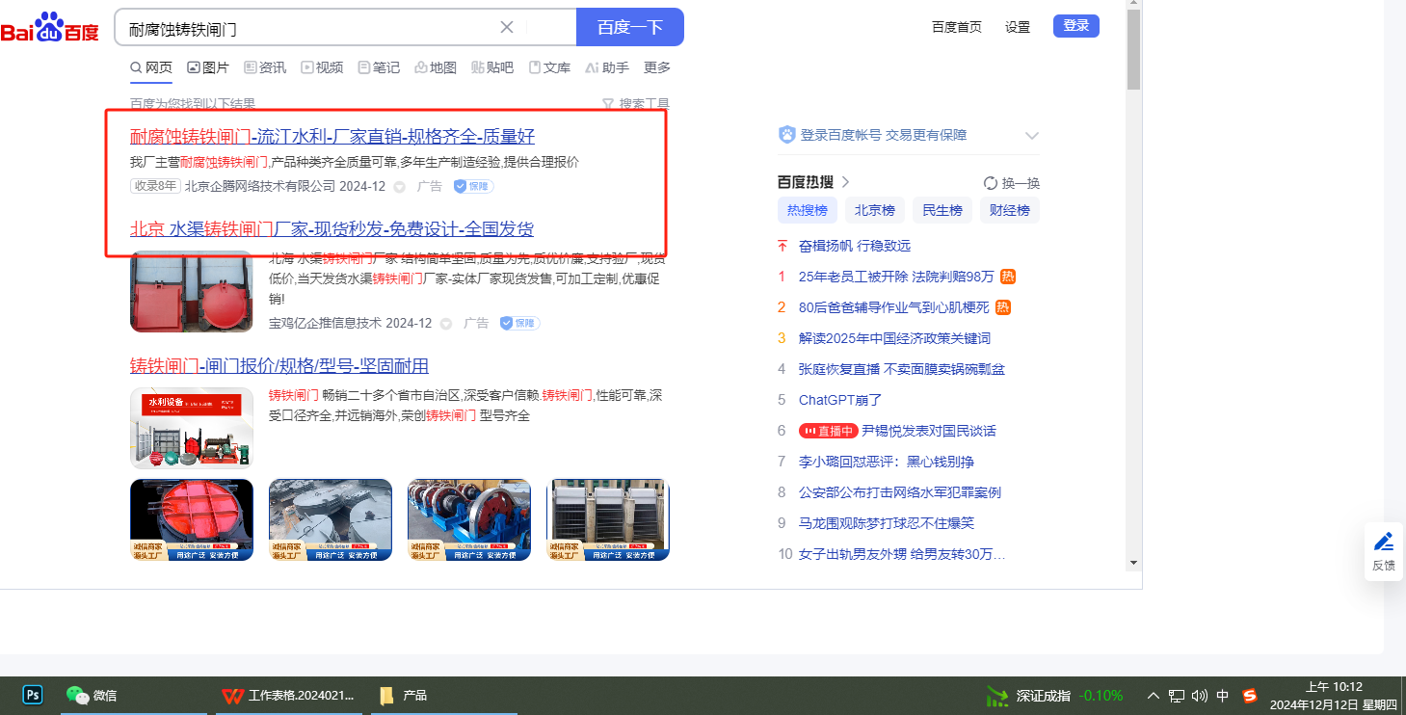Image resolution: width=1406 pixels, height=715 pixels.
Task: Click the round arrow icon after 宝鸡亿企推信息技术 2024-12
Action: [x=446, y=324]
